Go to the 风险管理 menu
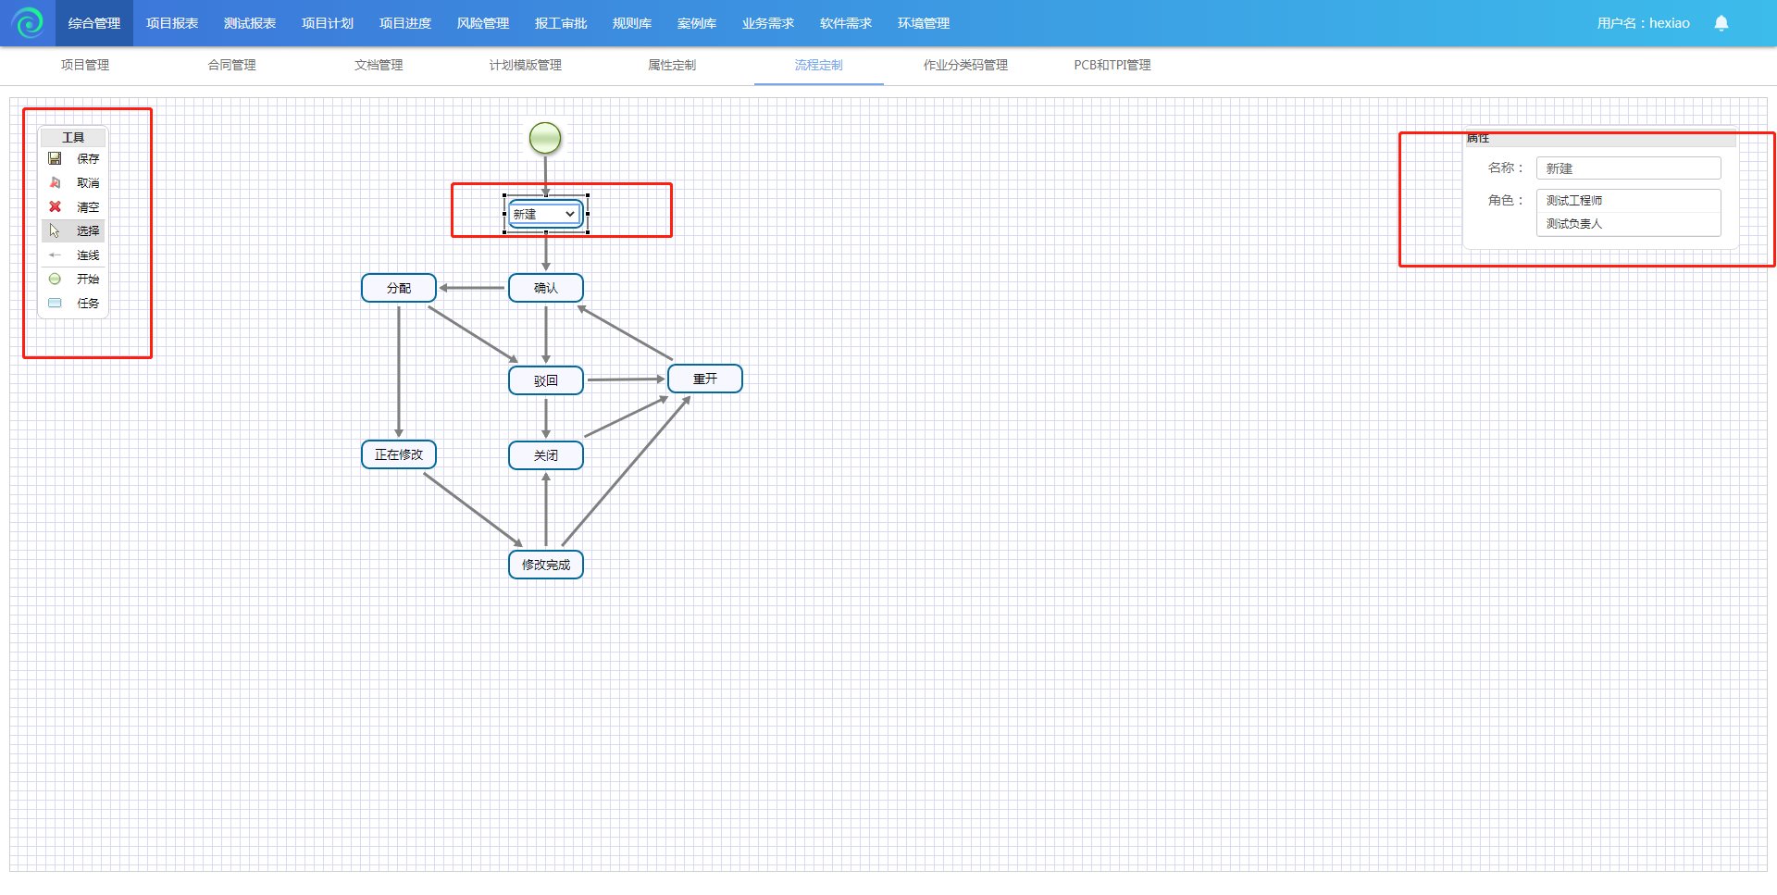Screen dimensions: 1777x895 [483, 23]
